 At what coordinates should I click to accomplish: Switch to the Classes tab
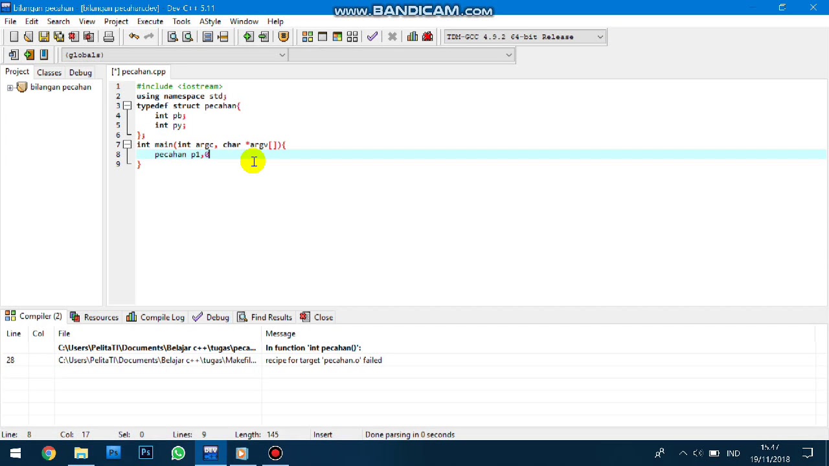(x=49, y=72)
